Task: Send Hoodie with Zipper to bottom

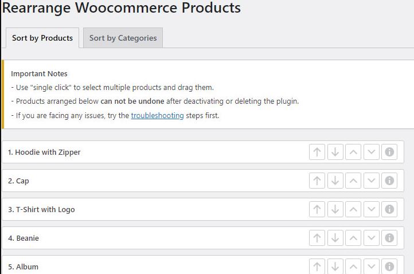Action: click(x=335, y=152)
